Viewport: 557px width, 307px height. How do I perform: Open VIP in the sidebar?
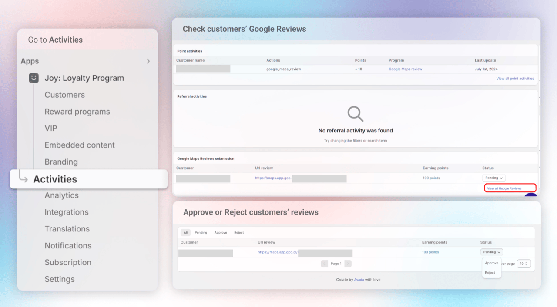coord(51,128)
